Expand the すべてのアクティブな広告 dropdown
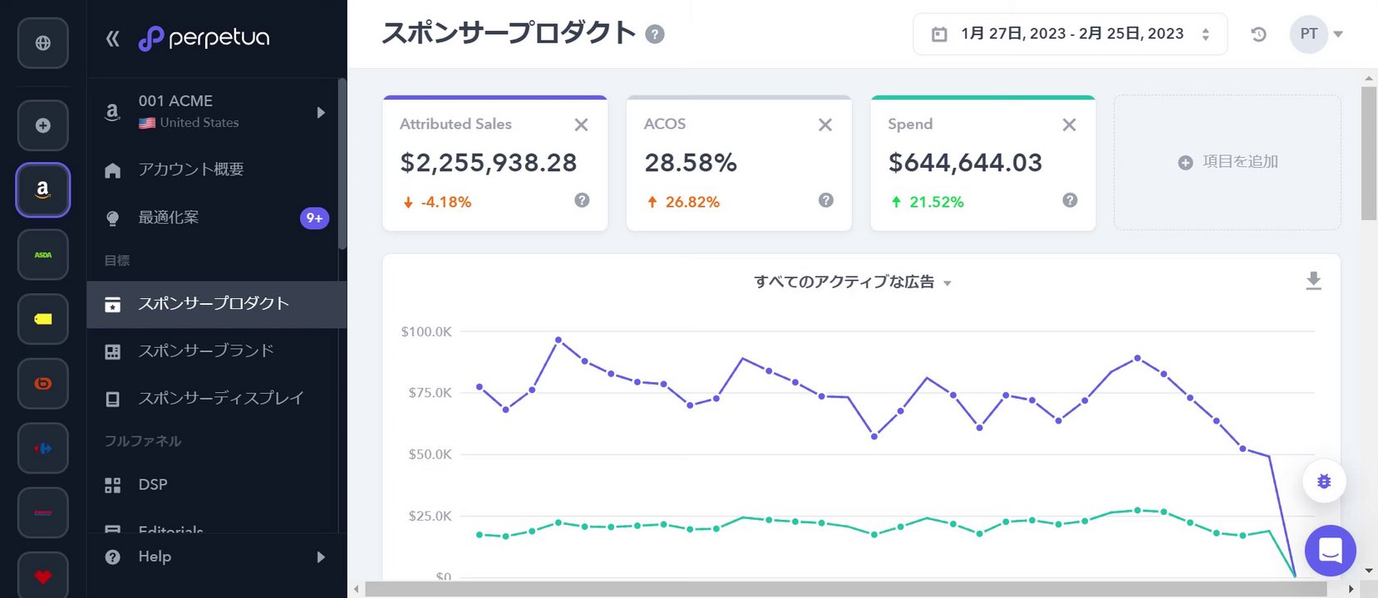This screenshot has height=598, width=1378. click(852, 282)
